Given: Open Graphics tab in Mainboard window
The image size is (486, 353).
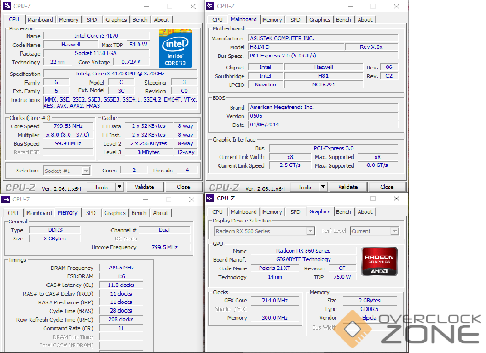Looking at the screenshot, I should 319,20.
